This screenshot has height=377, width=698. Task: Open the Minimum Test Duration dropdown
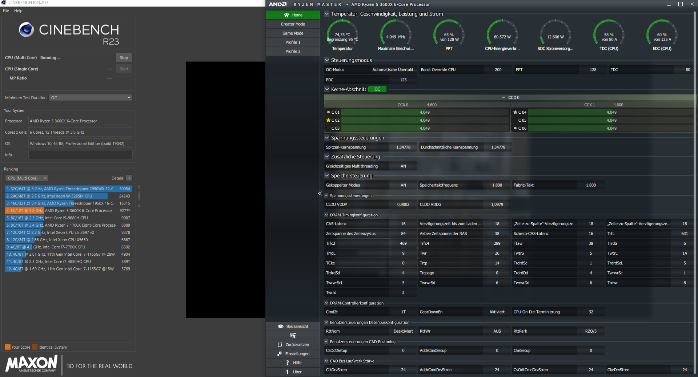[91, 98]
